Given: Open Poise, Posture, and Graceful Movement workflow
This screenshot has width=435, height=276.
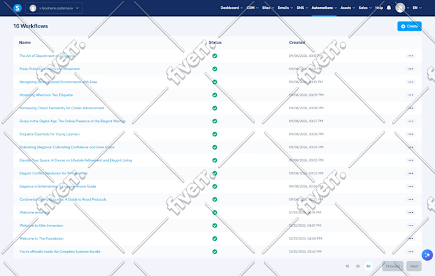Looking at the screenshot, I should point(50,69).
